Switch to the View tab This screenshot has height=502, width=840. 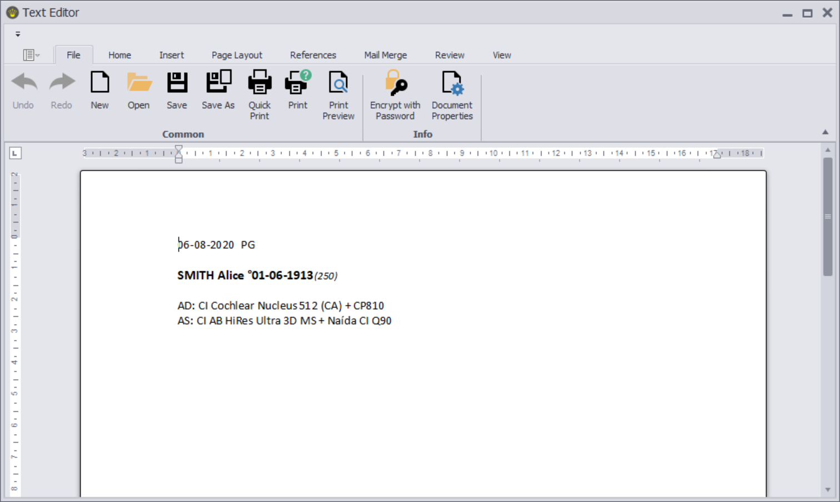coord(502,55)
